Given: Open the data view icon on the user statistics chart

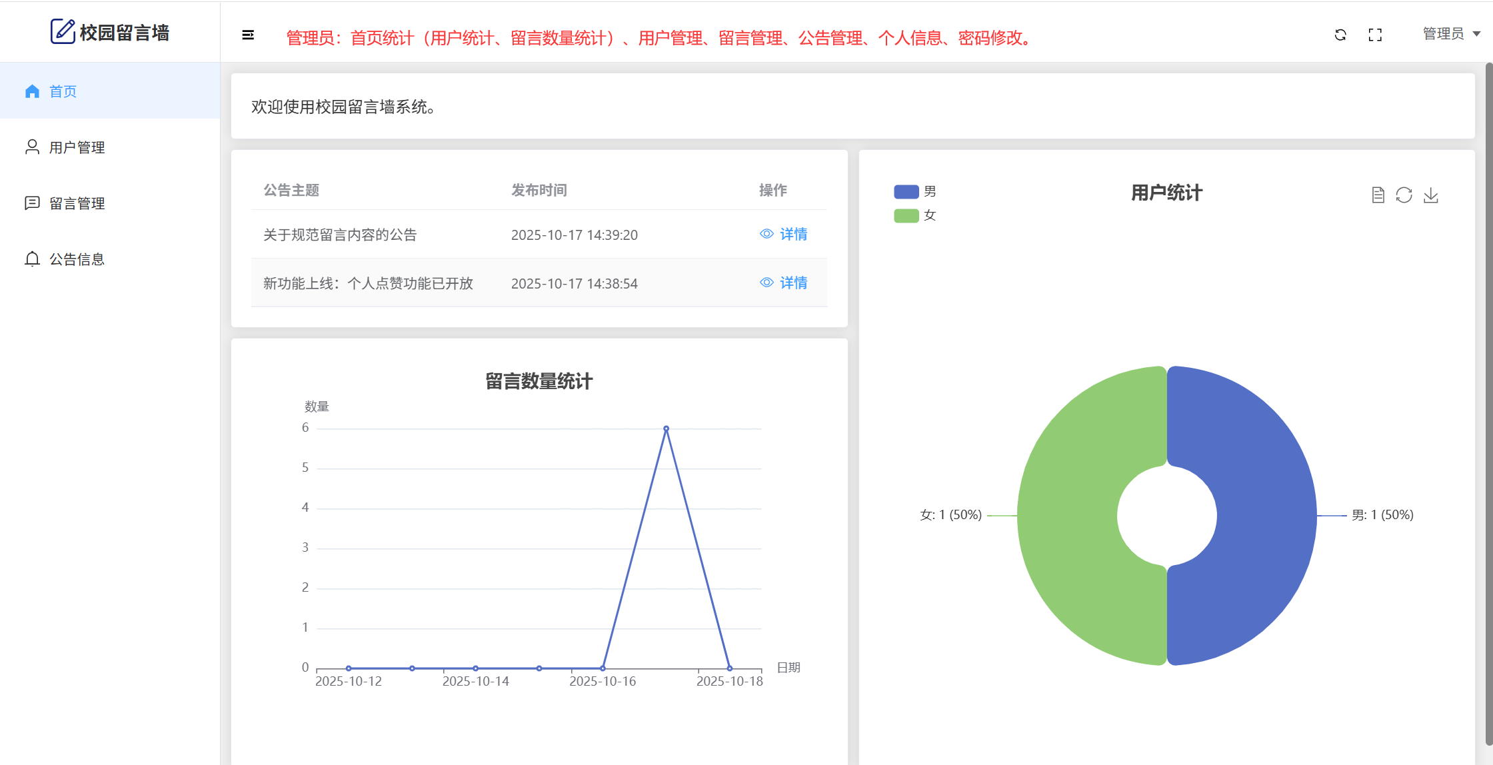Looking at the screenshot, I should pos(1378,195).
